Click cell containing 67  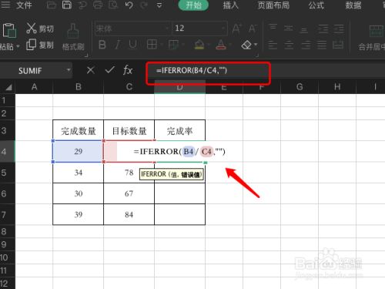[129, 193]
